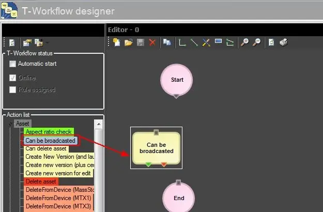Enable the Automatic start checkbox
Screen dimensions: 323x212
pos(13,64)
